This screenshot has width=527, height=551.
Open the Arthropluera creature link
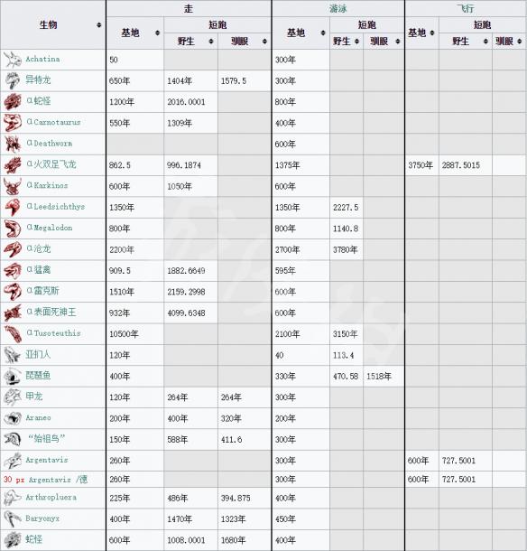(51, 497)
